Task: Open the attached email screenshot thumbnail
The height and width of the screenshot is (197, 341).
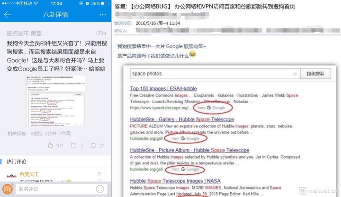Action: (x=55, y=101)
